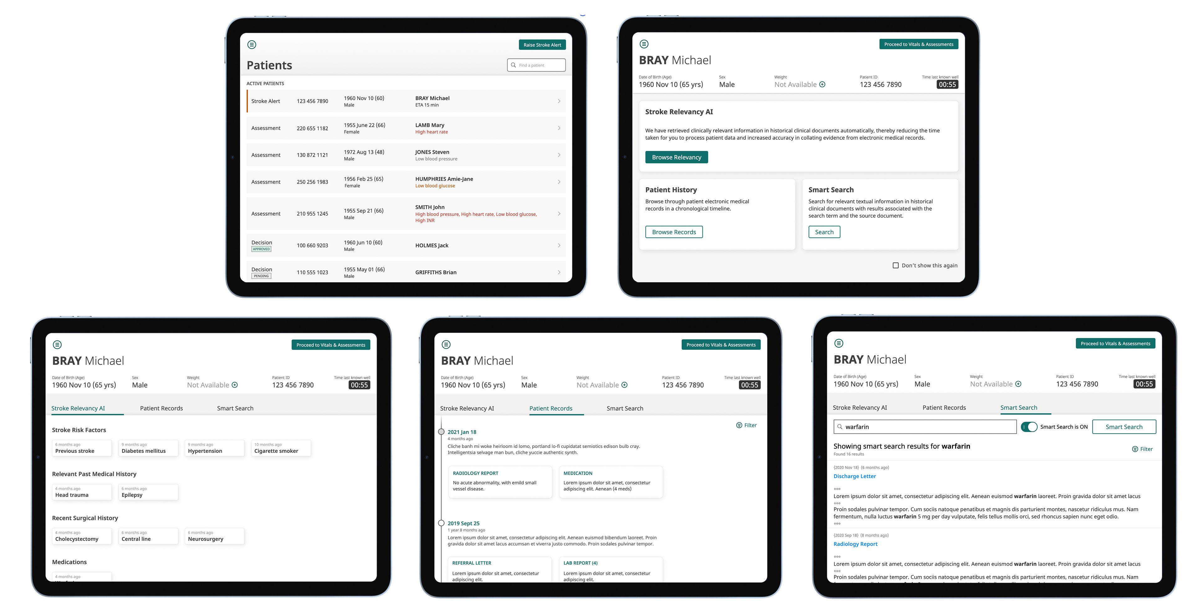
Task: Click Filter icon in smart search results
Action: 1135,449
